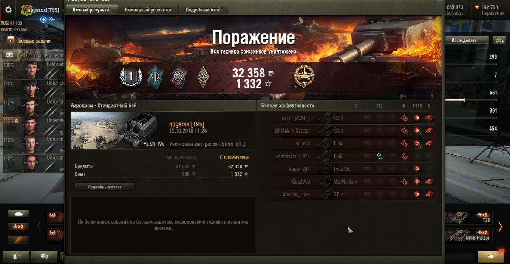Open the chat channels icon
This screenshot has height=264, width=510.
(x=43, y=256)
